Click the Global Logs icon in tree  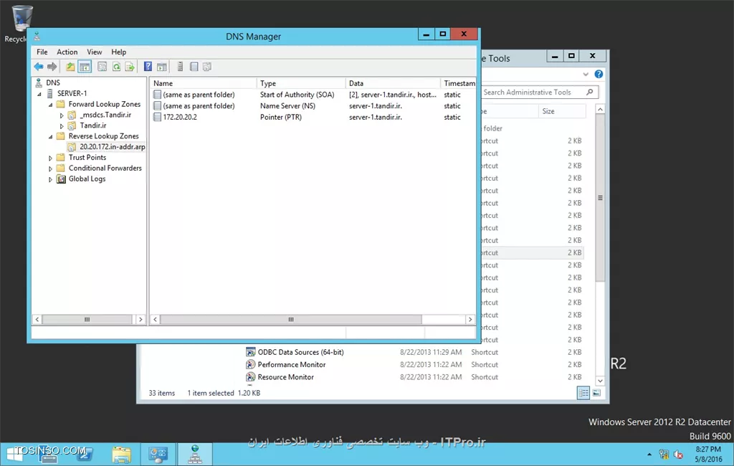pos(61,179)
